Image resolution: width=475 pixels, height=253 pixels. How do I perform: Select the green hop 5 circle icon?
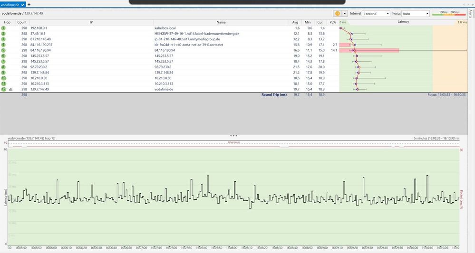[3, 50]
